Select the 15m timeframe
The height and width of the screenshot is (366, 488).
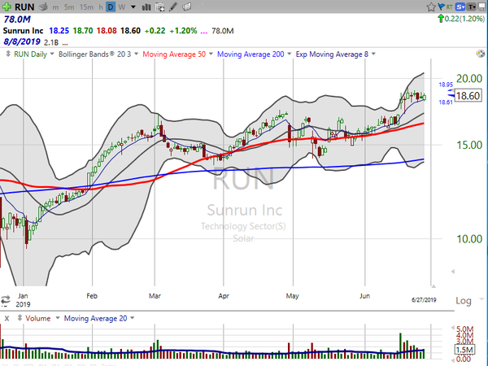(86, 7)
